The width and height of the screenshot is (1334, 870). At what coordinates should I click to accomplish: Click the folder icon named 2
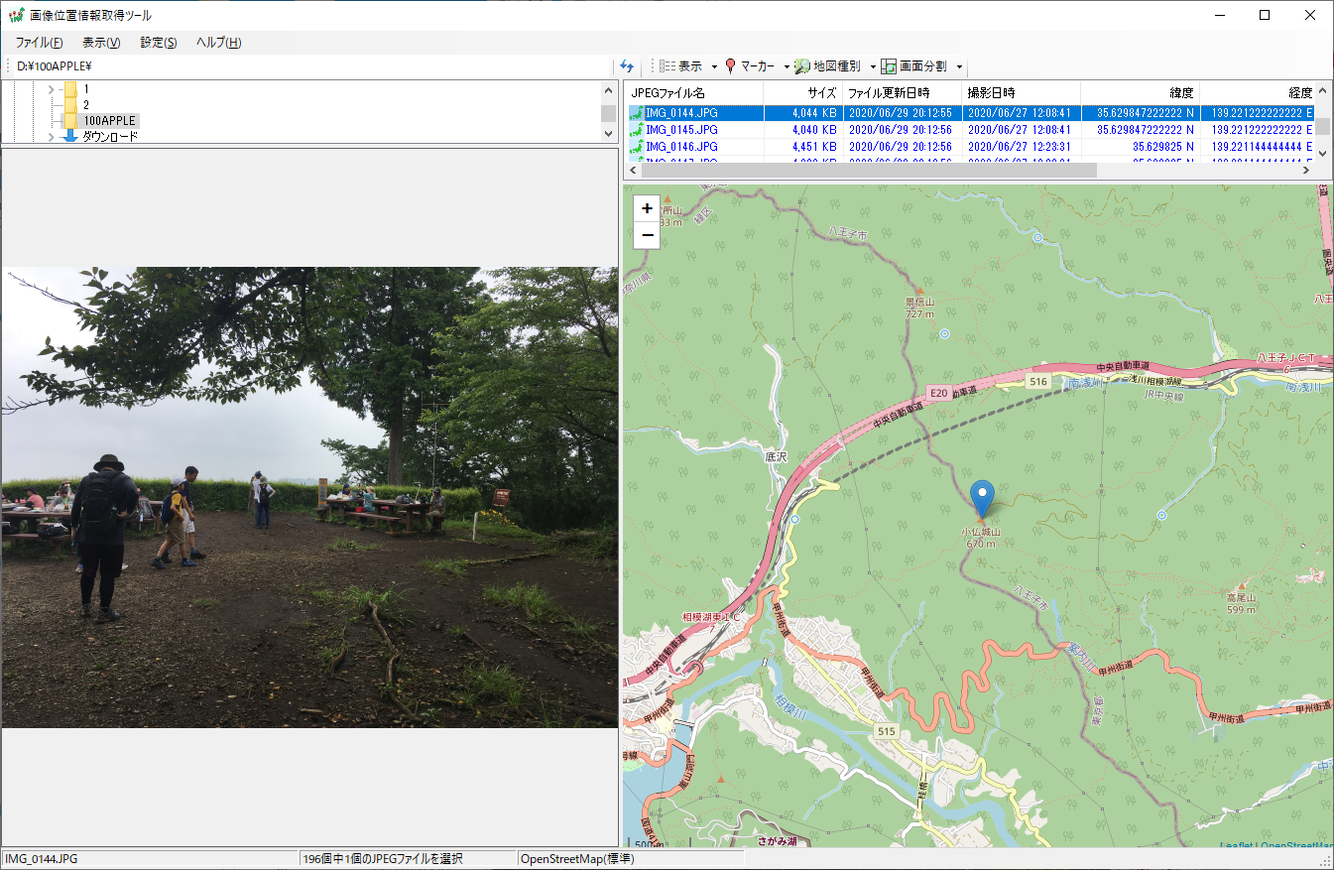point(70,104)
